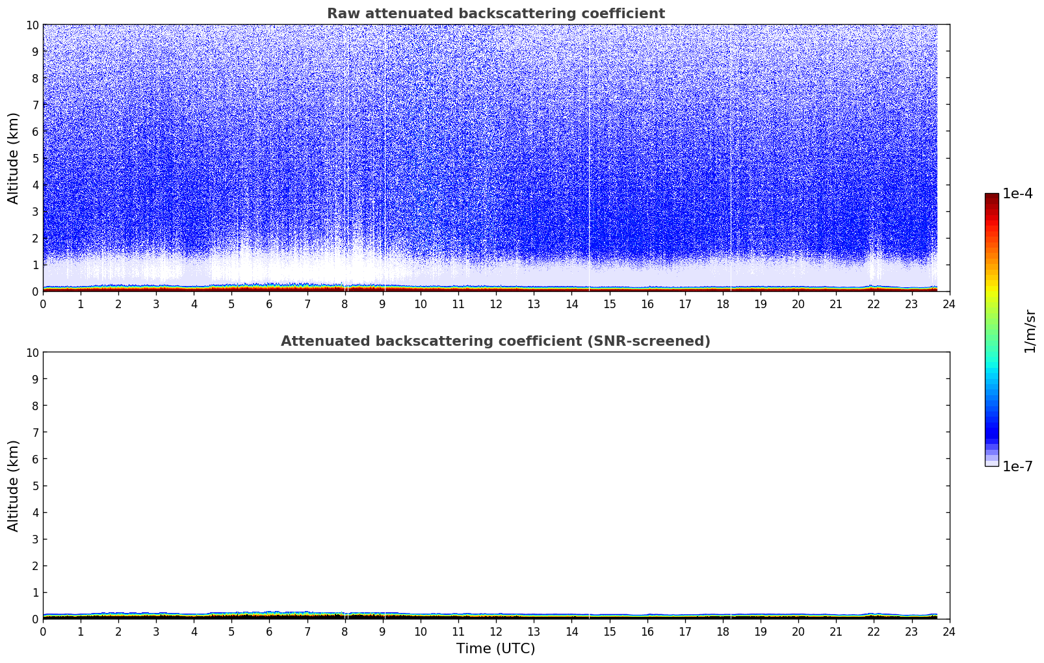Image resolution: width=1044 pixels, height=663 pixels.
Task: Click the 10 km altitude tick on top plot
Action: (x=33, y=25)
